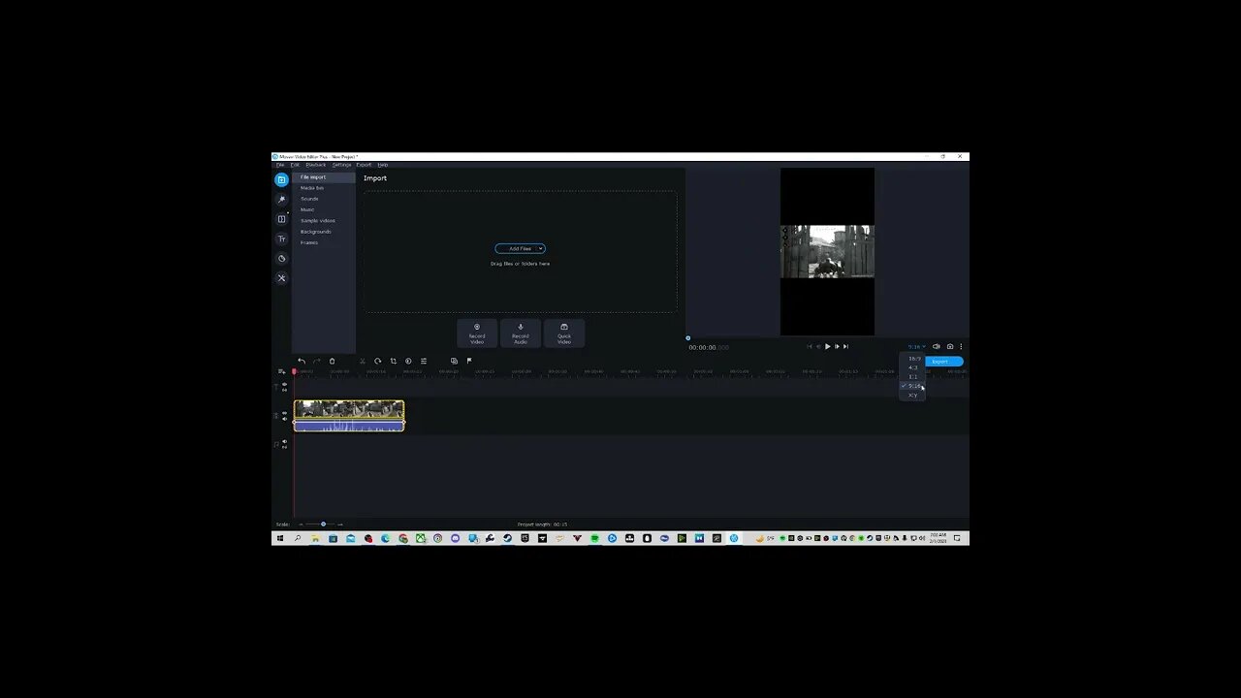Split the clip with the scissors icon
The image size is (1241, 698).
(363, 361)
